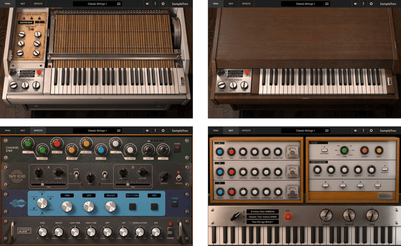
Task: Toggle the Link button in the Edit panel
Action: click(378, 185)
